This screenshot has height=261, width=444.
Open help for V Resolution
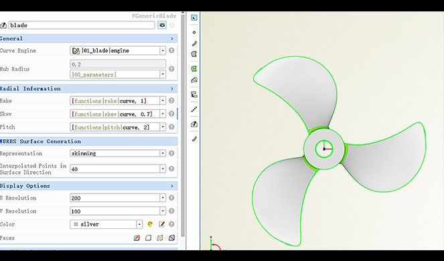[171, 211]
